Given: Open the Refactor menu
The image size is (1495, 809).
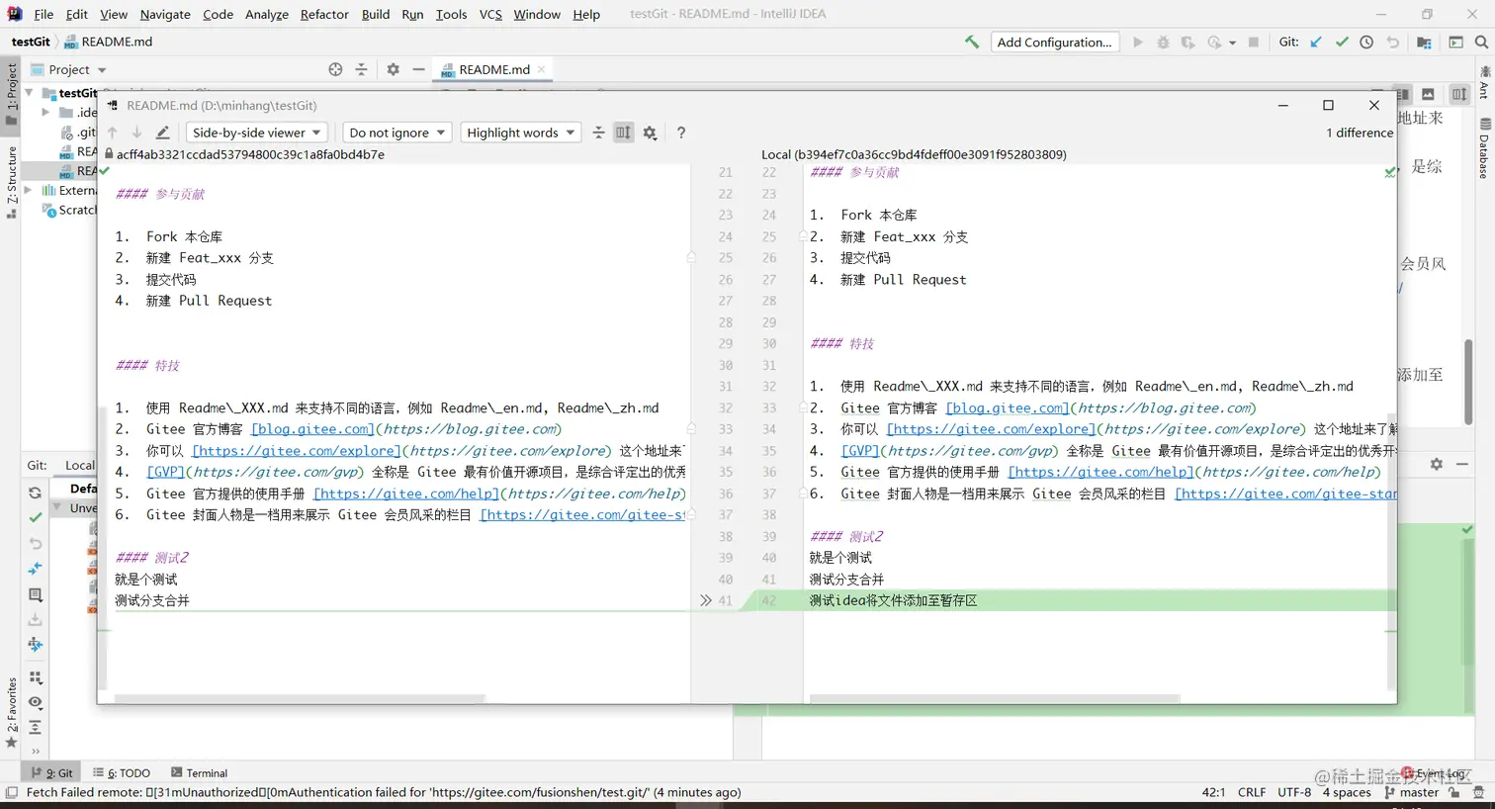Looking at the screenshot, I should click(324, 14).
